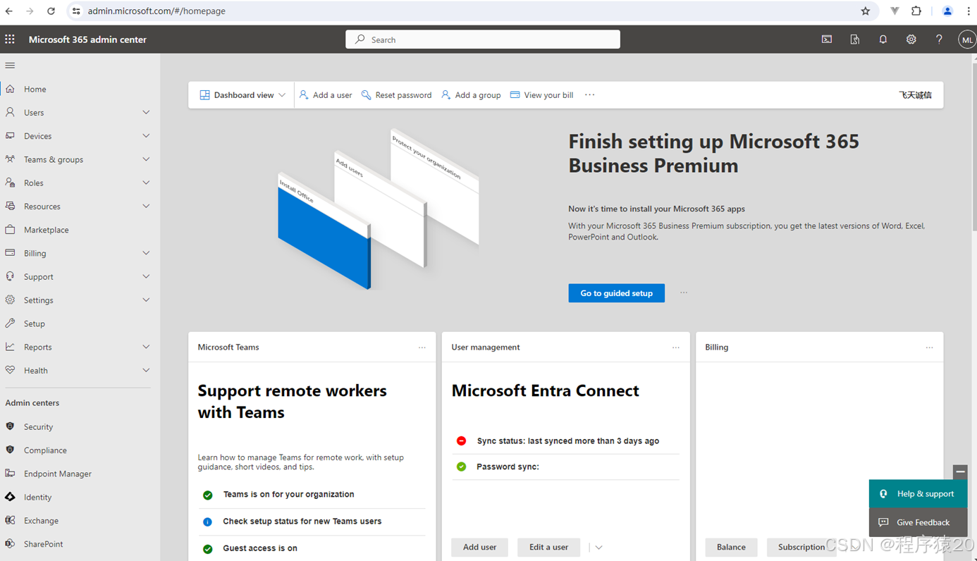The image size is (977, 561).
Task: Open Chrome profile icon
Action: tap(947, 11)
